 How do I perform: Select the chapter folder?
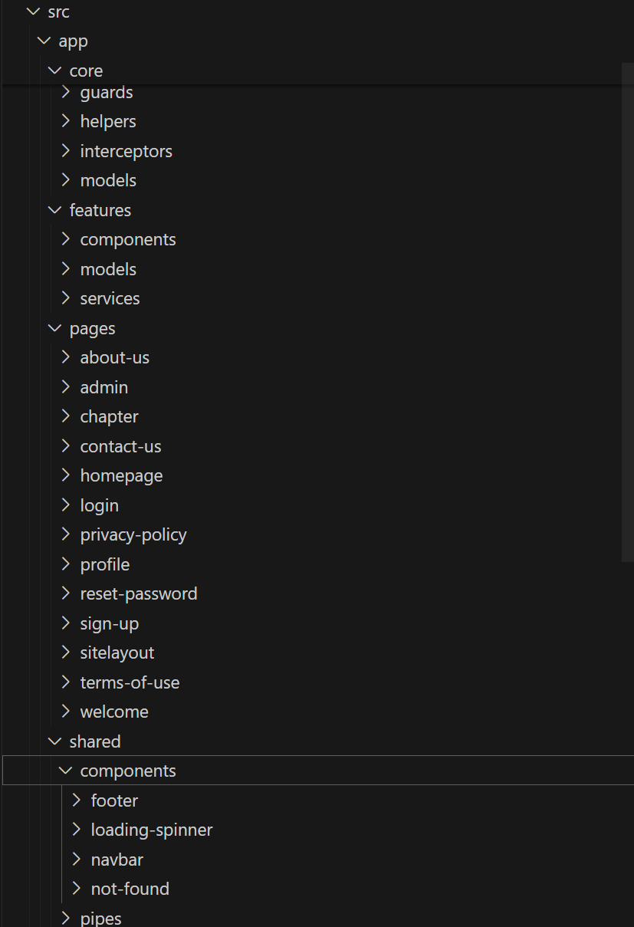(x=110, y=416)
